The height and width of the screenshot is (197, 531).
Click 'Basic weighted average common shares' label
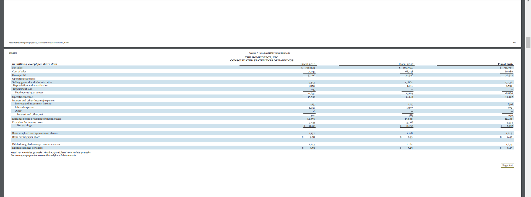click(35, 133)
